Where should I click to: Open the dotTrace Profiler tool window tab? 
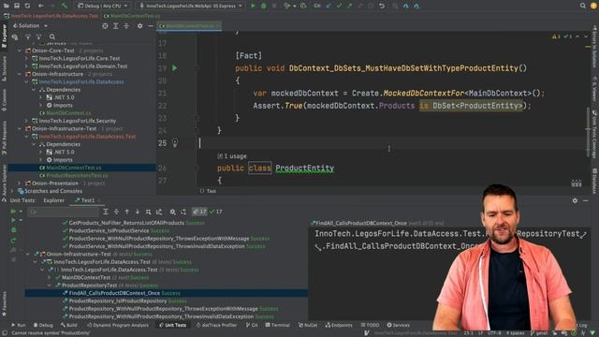click(216, 325)
